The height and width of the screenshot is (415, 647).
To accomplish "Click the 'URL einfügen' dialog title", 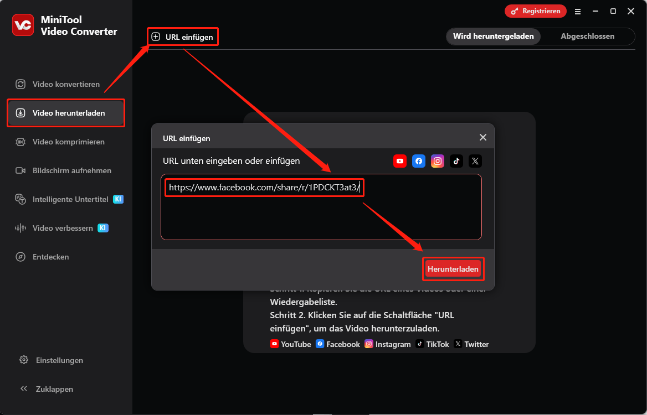I will [x=187, y=138].
